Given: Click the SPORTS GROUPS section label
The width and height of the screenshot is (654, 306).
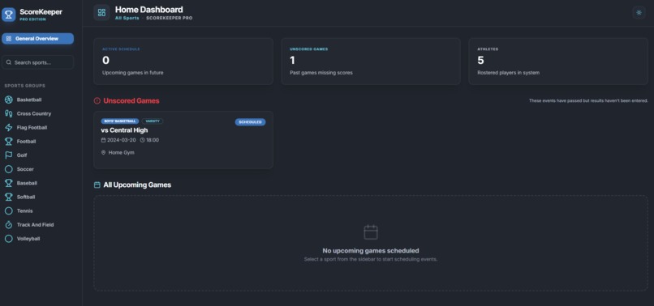Looking at the screenshot, I should pos(25,86).
